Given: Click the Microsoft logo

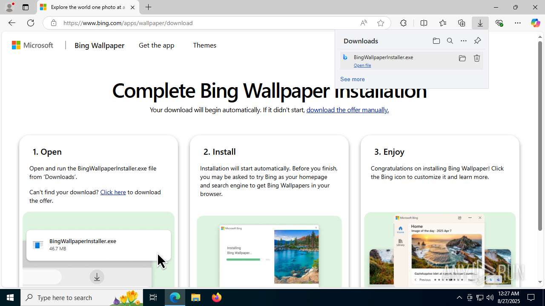Looking at the screenshot, I should click(32, 45).
